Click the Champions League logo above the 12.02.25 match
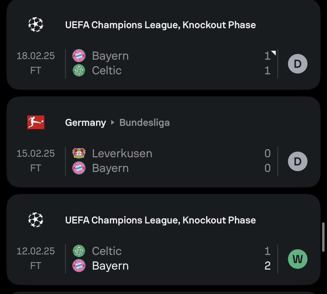Viewport: 327px width, 294px height. click(36, 220)
